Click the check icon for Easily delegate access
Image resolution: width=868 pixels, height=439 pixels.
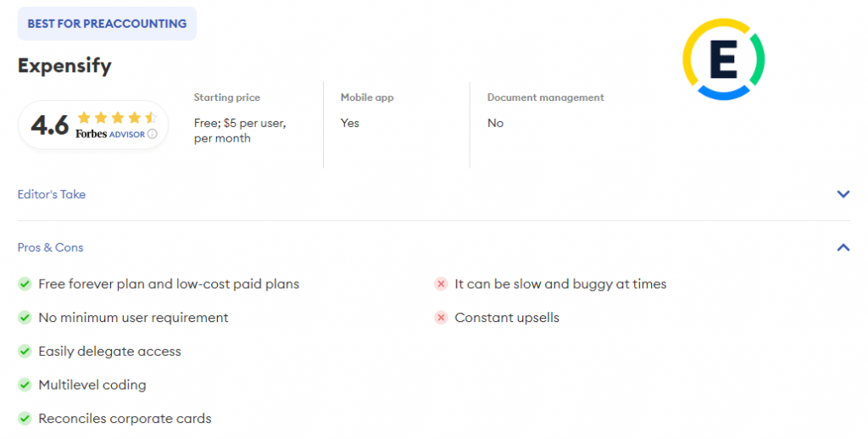pos(25,351)
